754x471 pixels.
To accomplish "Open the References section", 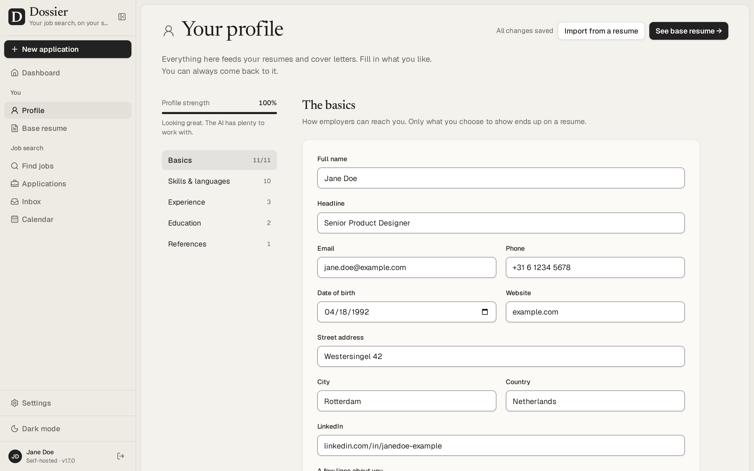I will pos(219,244).
